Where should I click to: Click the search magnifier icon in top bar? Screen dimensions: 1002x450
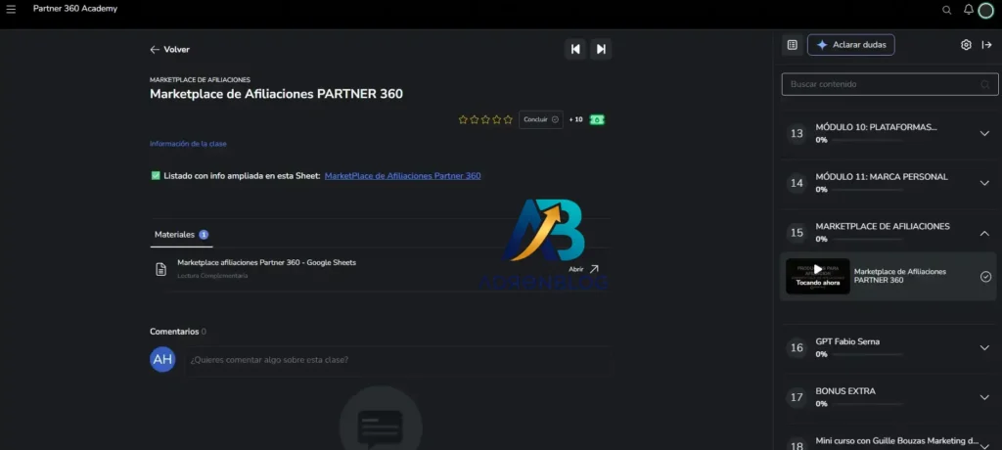pos(947,10)
